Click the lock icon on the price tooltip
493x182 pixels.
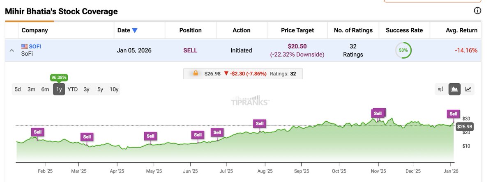[196, 74]
